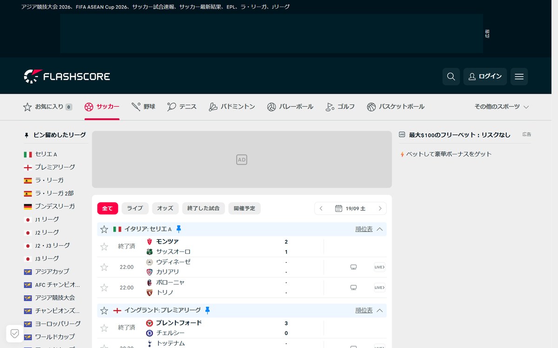
Task: Unpin プレミアリーグ league pin icon
Action: click(x=207, y=310)
